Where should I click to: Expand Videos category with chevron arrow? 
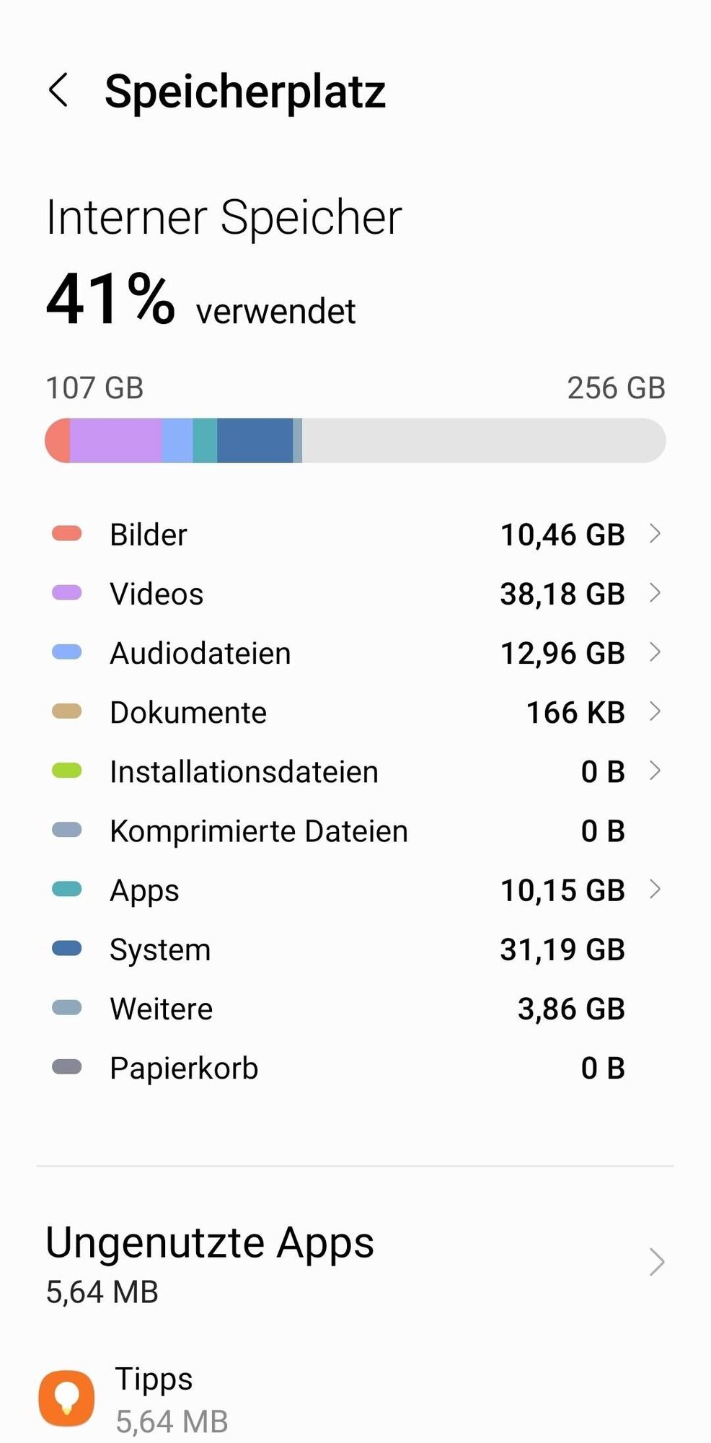(655, 593)
